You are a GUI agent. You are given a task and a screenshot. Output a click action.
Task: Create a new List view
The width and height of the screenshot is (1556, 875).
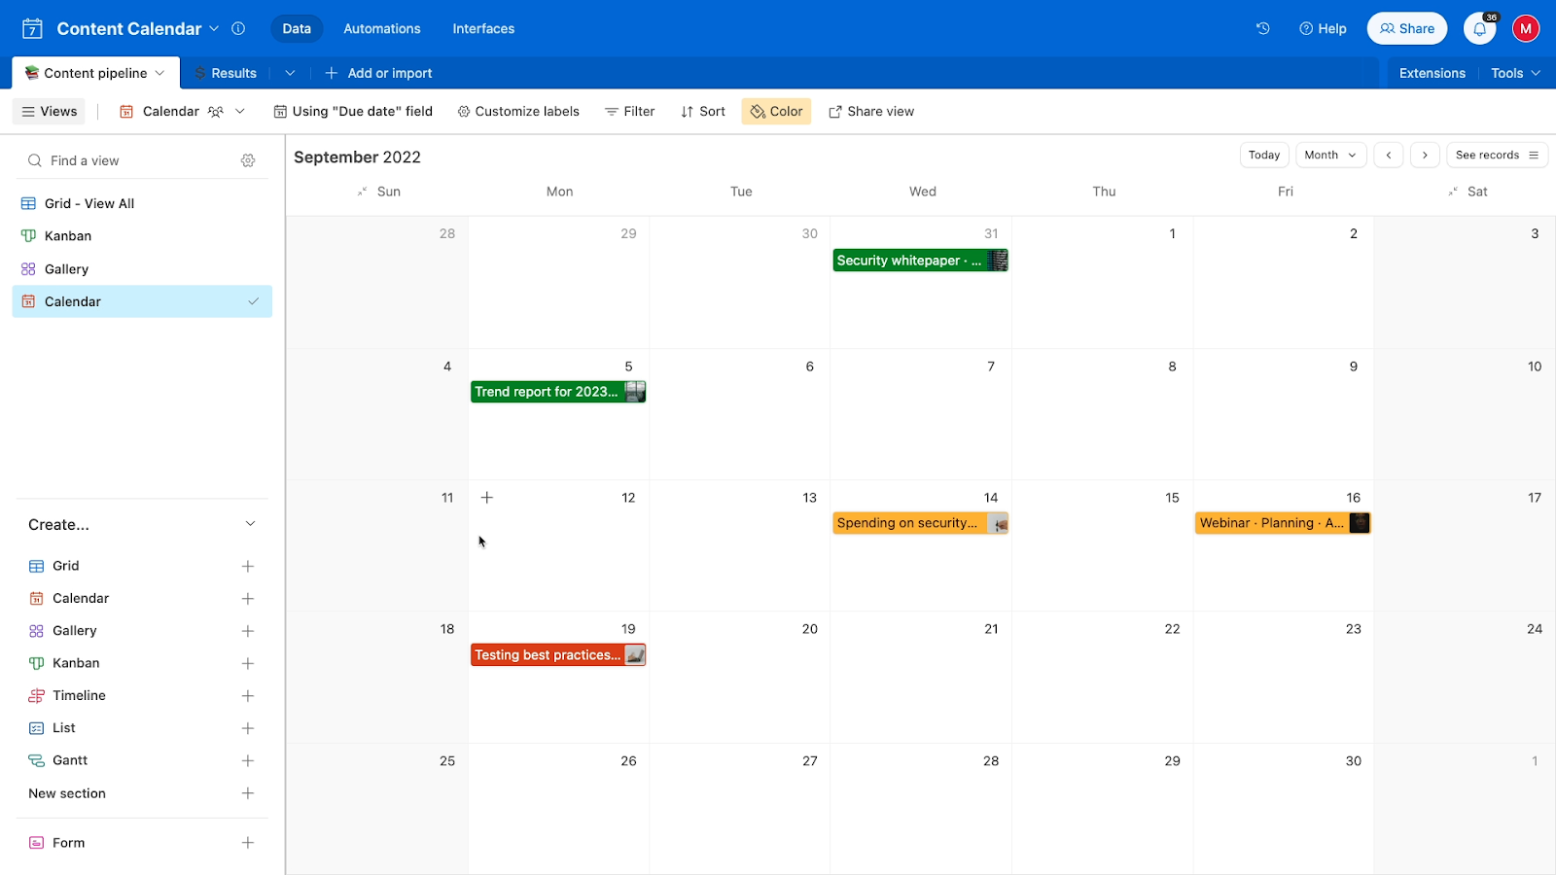pos(248,728)
